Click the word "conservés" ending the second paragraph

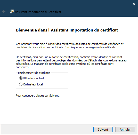tap(22, 67)
